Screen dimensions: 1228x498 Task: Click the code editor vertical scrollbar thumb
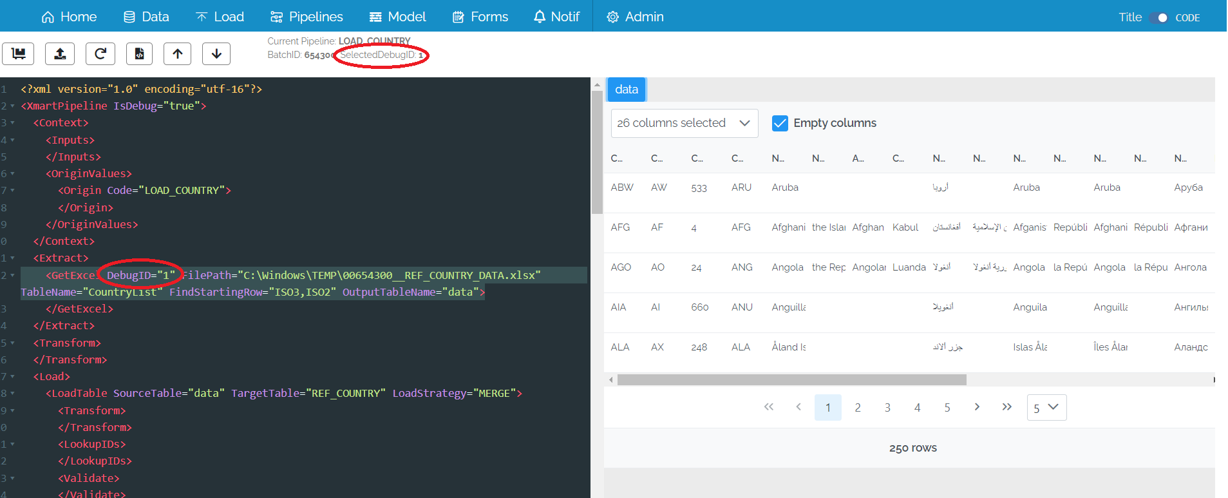(x=597, y=152)
